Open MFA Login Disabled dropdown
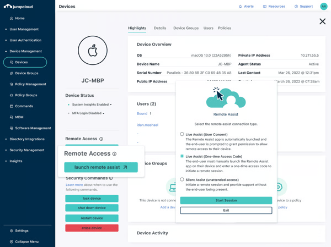Screen dimensions: 331x247 point(88,113)
